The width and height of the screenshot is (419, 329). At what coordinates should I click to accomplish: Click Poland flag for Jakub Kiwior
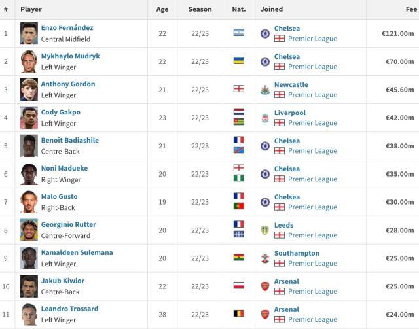click(239, 286)
